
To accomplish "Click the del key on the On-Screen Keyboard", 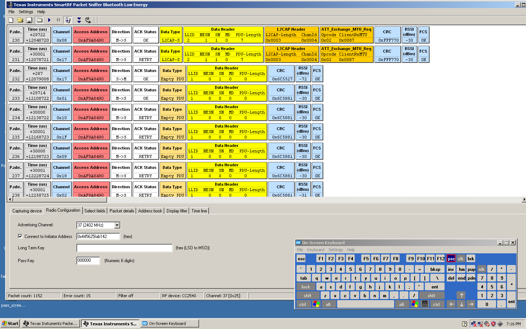I will click(x=451, y=278).
